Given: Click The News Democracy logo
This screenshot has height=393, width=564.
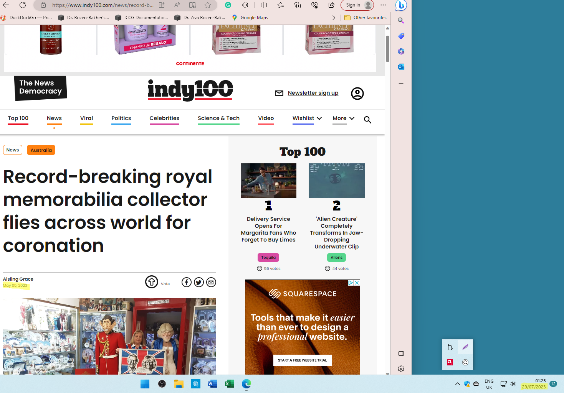Looking at the screenshot, I should (40, 88).
